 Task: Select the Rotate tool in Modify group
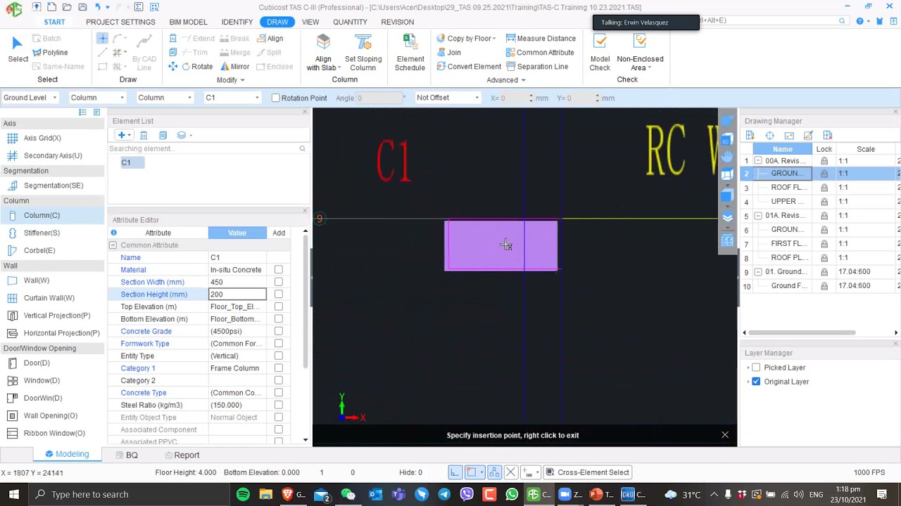coord(196,67)
